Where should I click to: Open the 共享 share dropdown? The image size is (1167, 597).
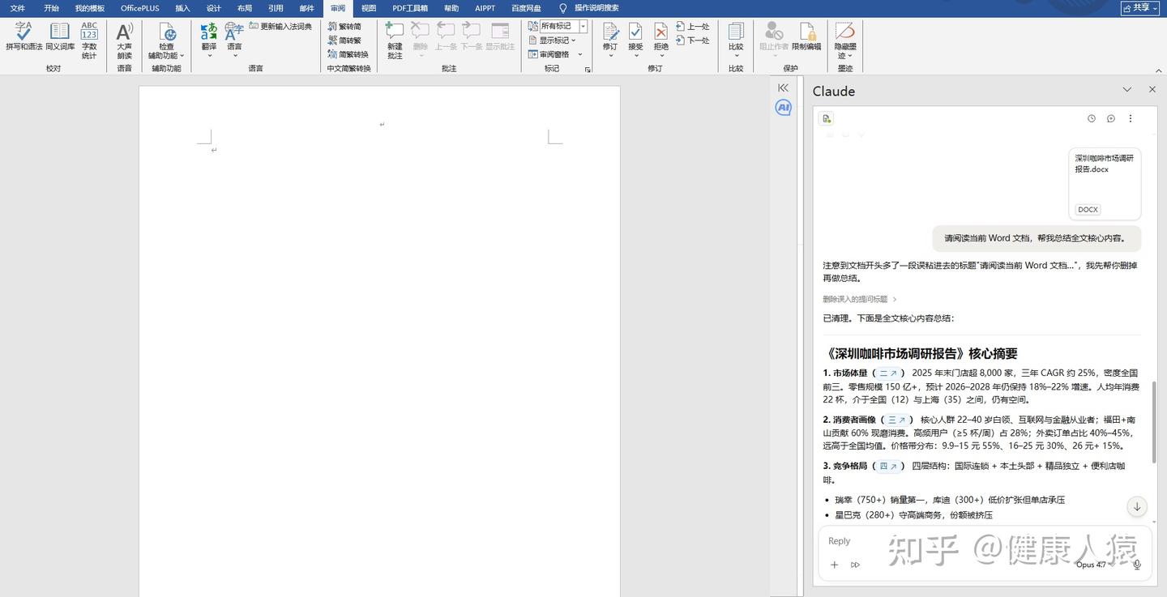click(1142, 7)
